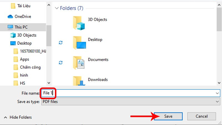The width and height of the screenshot is (222, 125).
Task: Click the This PC monitor icon
Action: tap(10, 27)
